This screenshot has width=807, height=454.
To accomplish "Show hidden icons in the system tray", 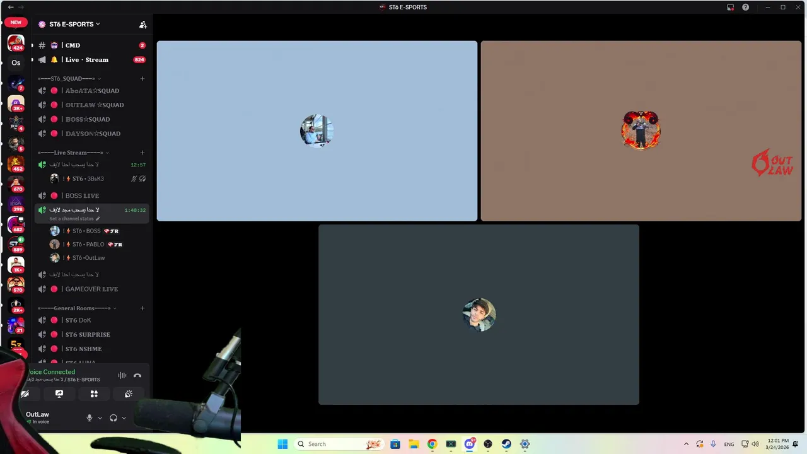I will (x=687, y=444).
